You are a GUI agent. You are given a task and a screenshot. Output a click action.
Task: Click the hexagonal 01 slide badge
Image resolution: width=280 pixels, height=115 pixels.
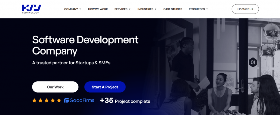pos(253,62)
